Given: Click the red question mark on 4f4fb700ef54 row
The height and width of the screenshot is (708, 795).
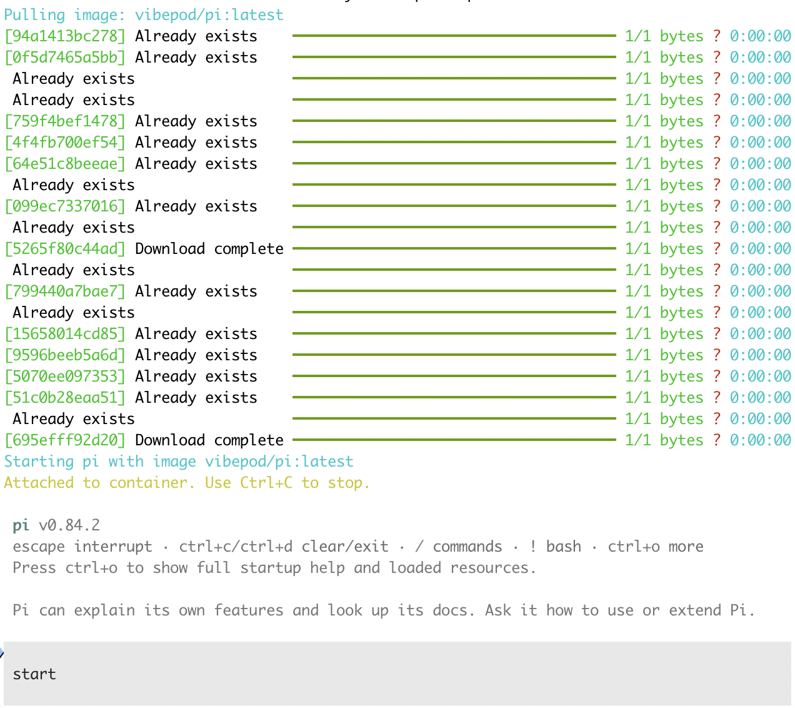Looking at the screenshot, I should (x=717, y=143).
